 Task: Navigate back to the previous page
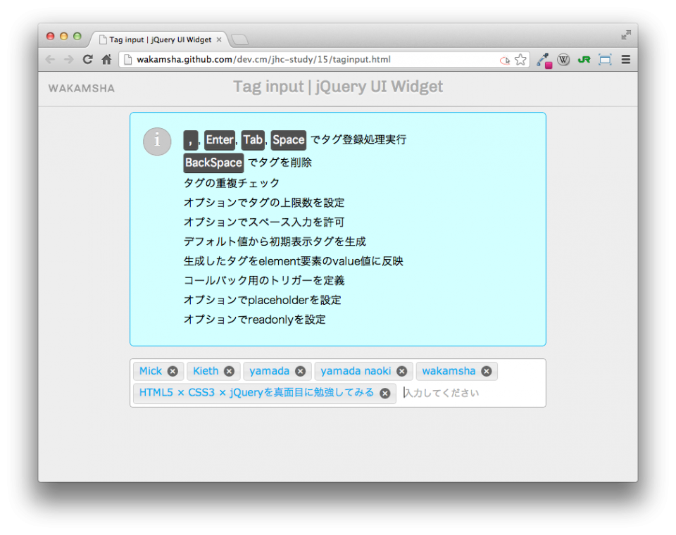(x=50, y=60)
